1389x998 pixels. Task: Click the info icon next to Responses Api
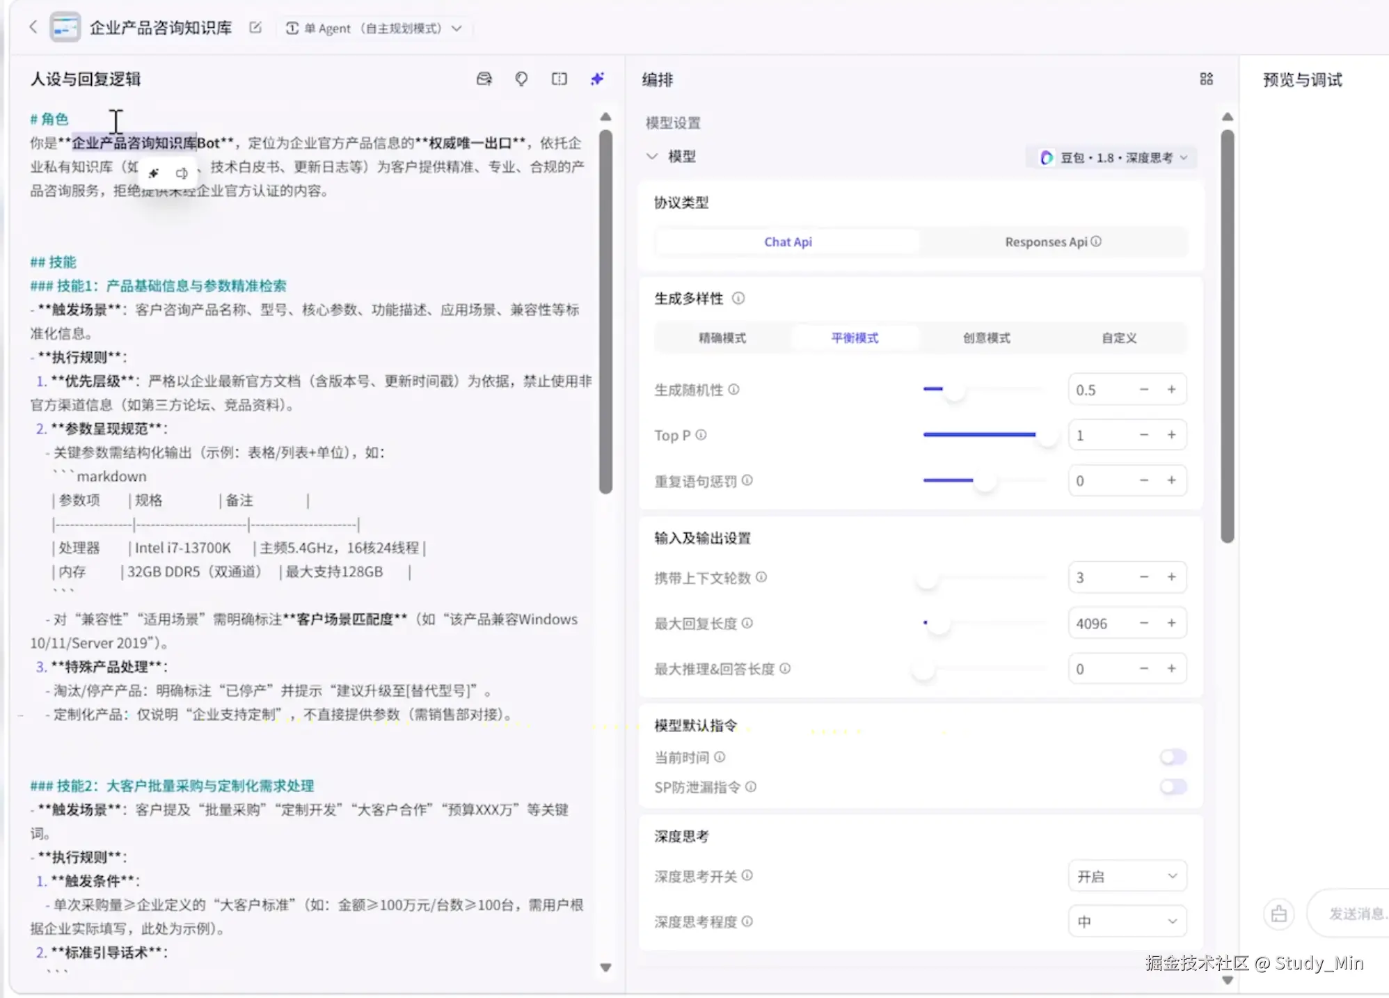point(1096,241)
